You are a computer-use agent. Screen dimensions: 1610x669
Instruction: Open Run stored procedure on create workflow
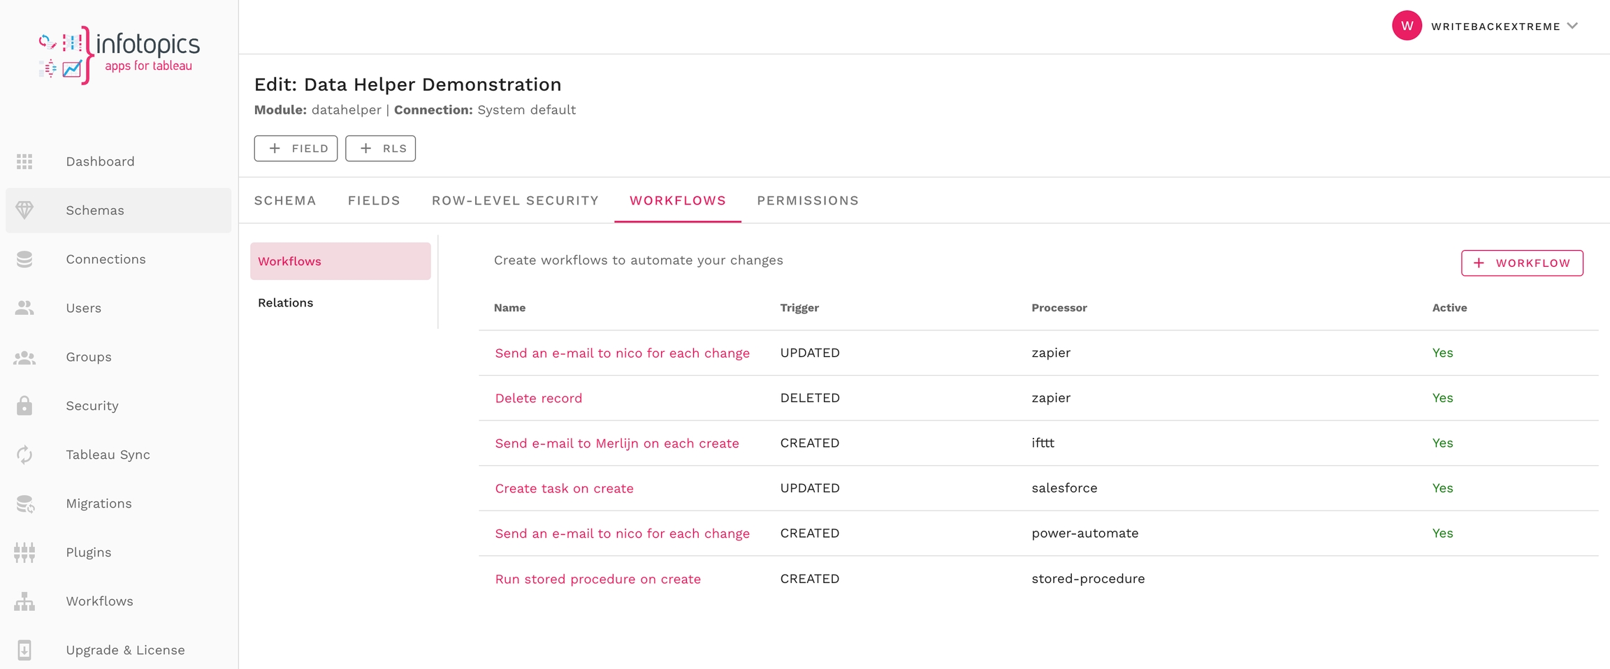pos(597,579)
